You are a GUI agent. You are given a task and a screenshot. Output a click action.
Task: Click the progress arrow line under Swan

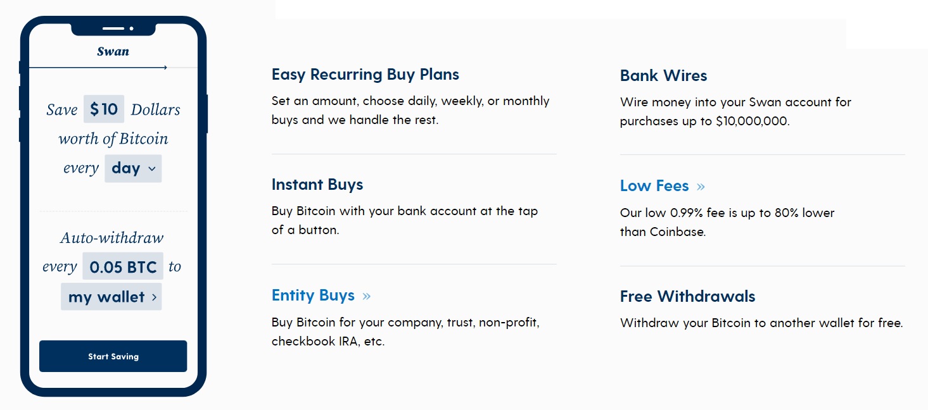pos(98,67)
